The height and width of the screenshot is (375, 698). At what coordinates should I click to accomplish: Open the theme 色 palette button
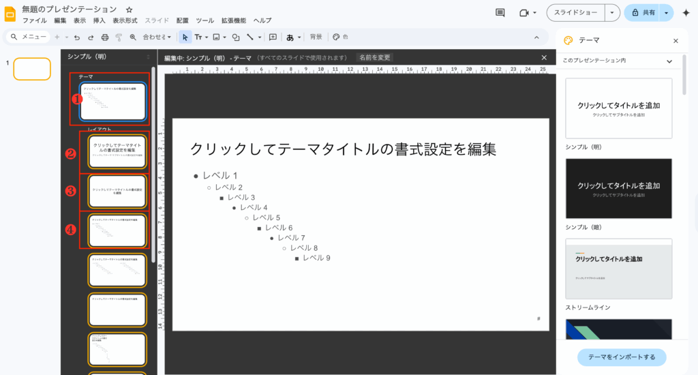pyautogui.click(x=340, y=37)
